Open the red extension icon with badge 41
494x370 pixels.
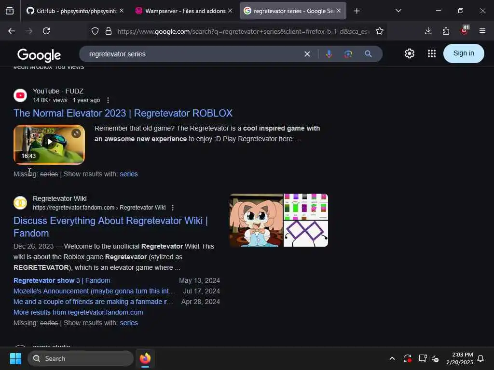[465, 30]
